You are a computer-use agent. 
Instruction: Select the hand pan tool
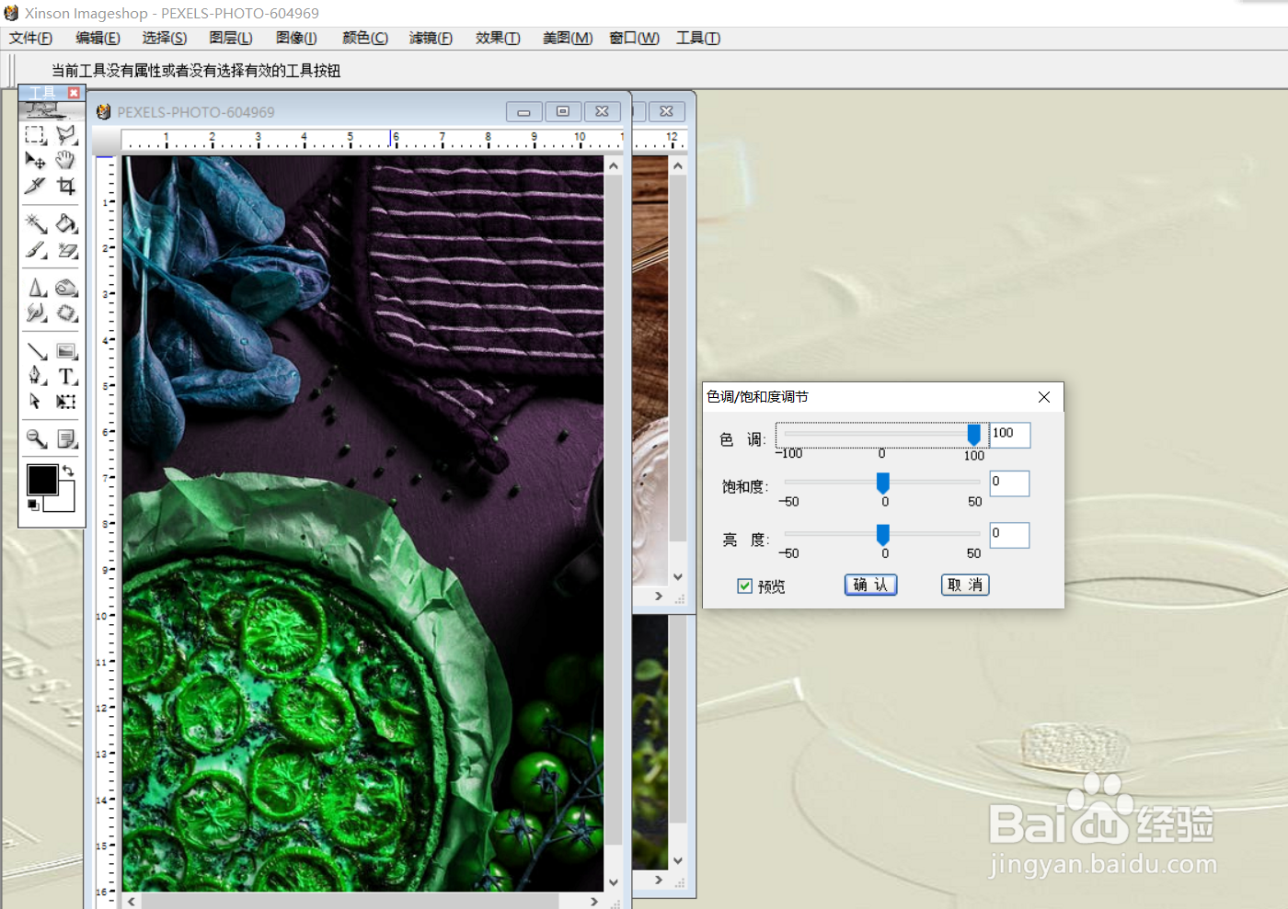[x=66, y=160]
